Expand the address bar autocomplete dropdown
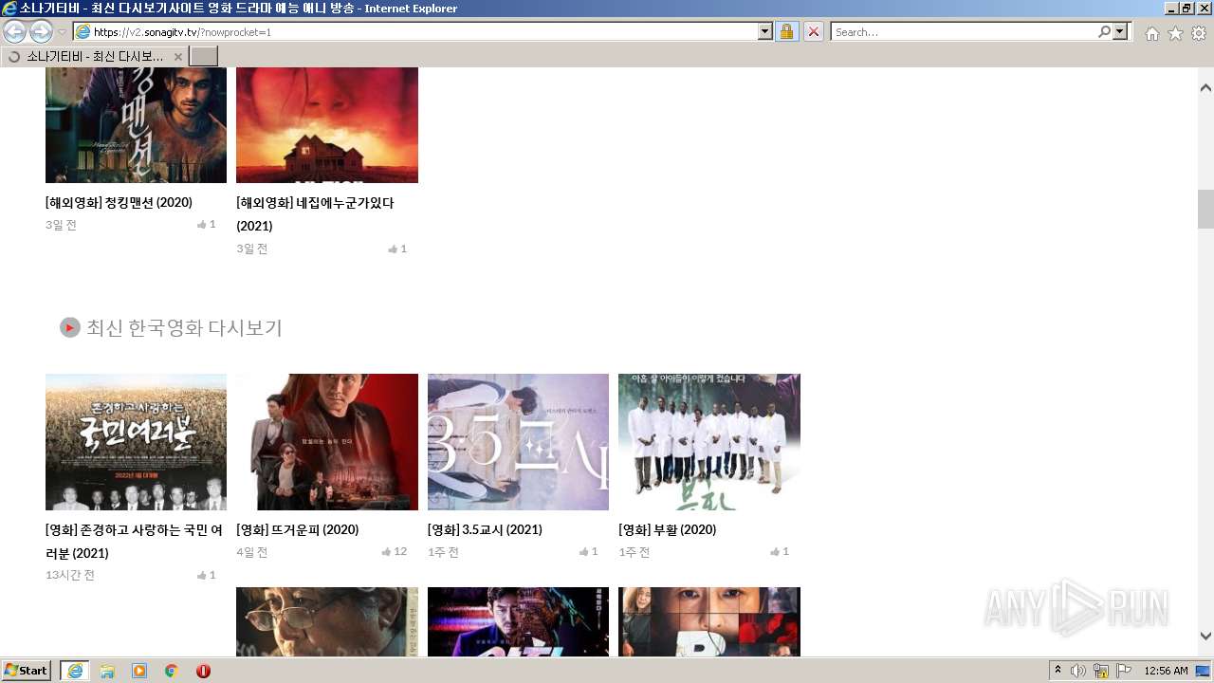 765,31
